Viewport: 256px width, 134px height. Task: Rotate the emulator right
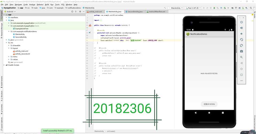click(x=242, y=46)
